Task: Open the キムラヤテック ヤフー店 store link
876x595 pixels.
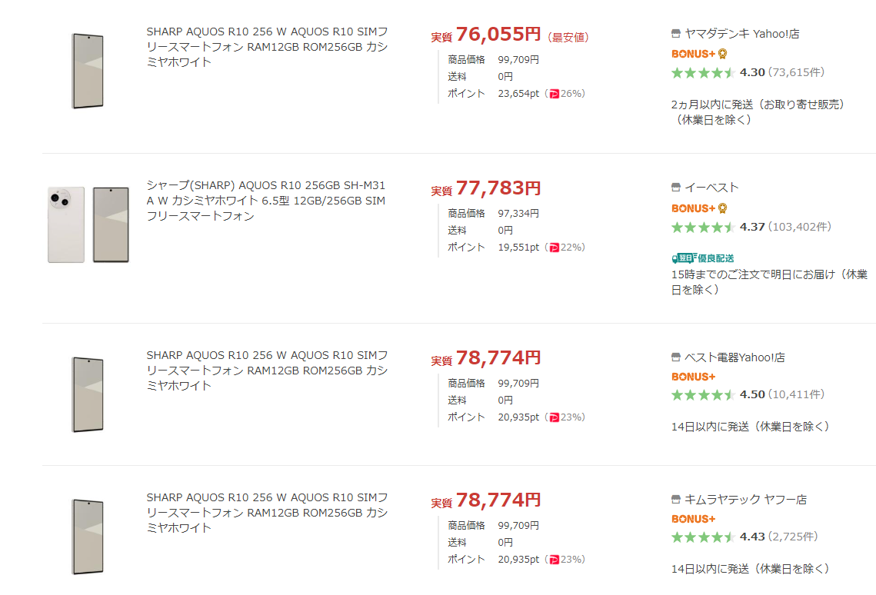Action: point(745,500)
